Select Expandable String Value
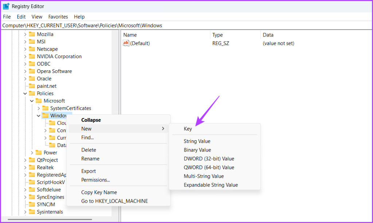Screen dimensions: 373x223 [x=215, y=185]
